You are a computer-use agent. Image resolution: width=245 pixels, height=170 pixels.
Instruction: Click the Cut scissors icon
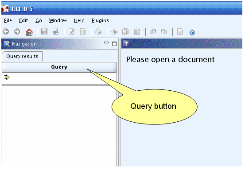coord(114,32)
